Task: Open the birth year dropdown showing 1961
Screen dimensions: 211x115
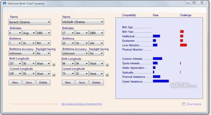Action: point(43,33)
